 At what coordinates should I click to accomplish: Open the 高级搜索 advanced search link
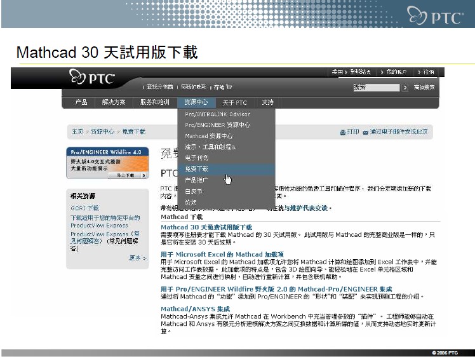point(424,87)
